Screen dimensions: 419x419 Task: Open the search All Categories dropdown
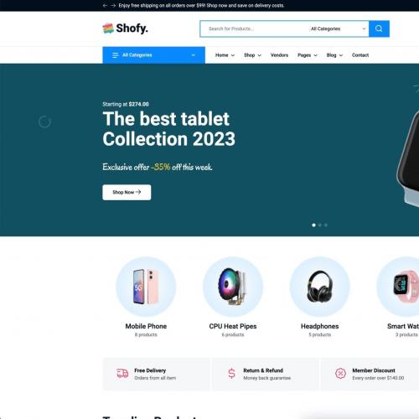coord(338,28)
